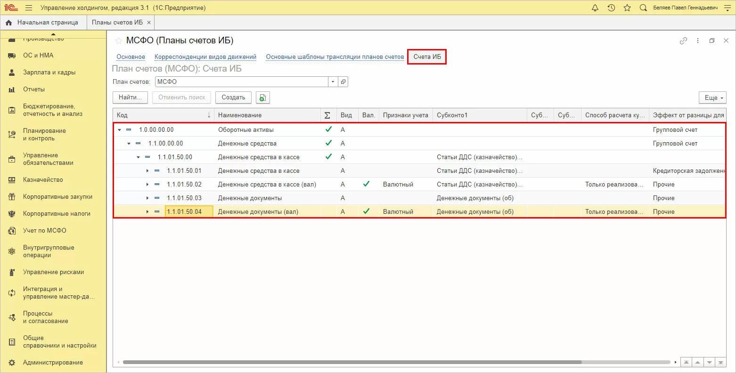Open history clock icon in title bar
Screen dimensions: 736x373
611,8
